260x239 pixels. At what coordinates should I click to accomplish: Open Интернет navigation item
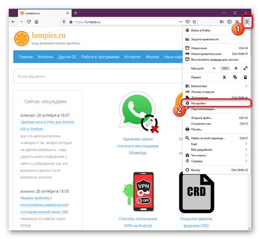click(132, 57)
